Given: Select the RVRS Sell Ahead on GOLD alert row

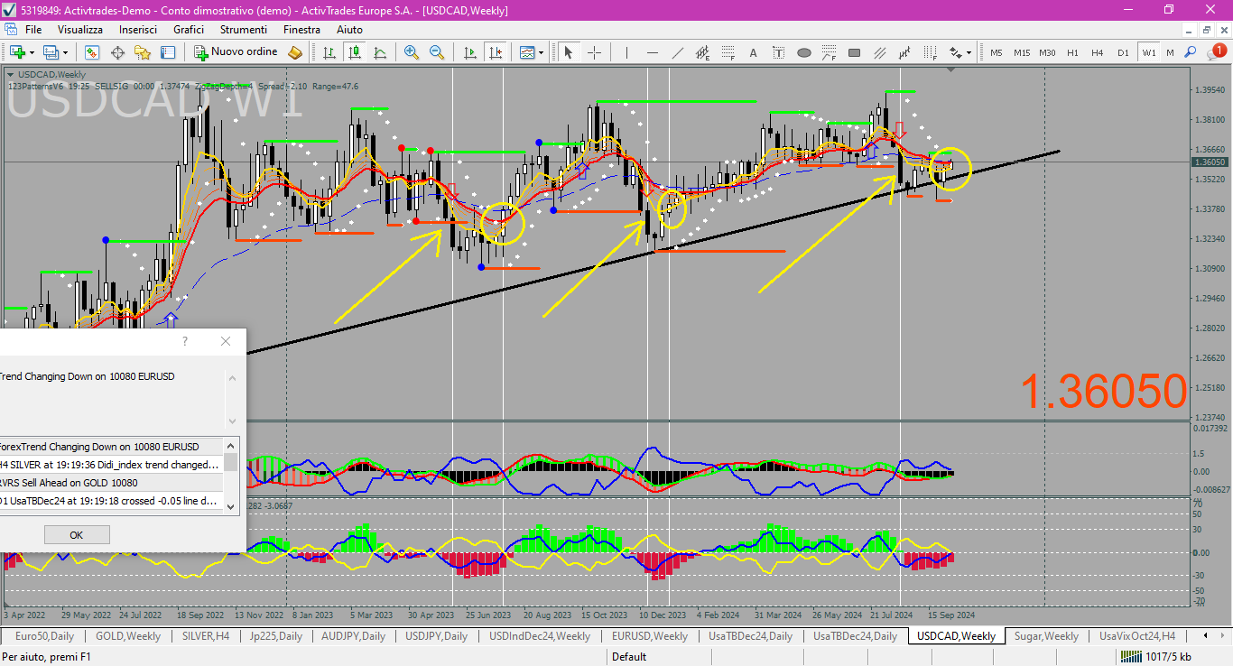Looking at the screenshot, I should pyautogui.click(x=111, y=483).
